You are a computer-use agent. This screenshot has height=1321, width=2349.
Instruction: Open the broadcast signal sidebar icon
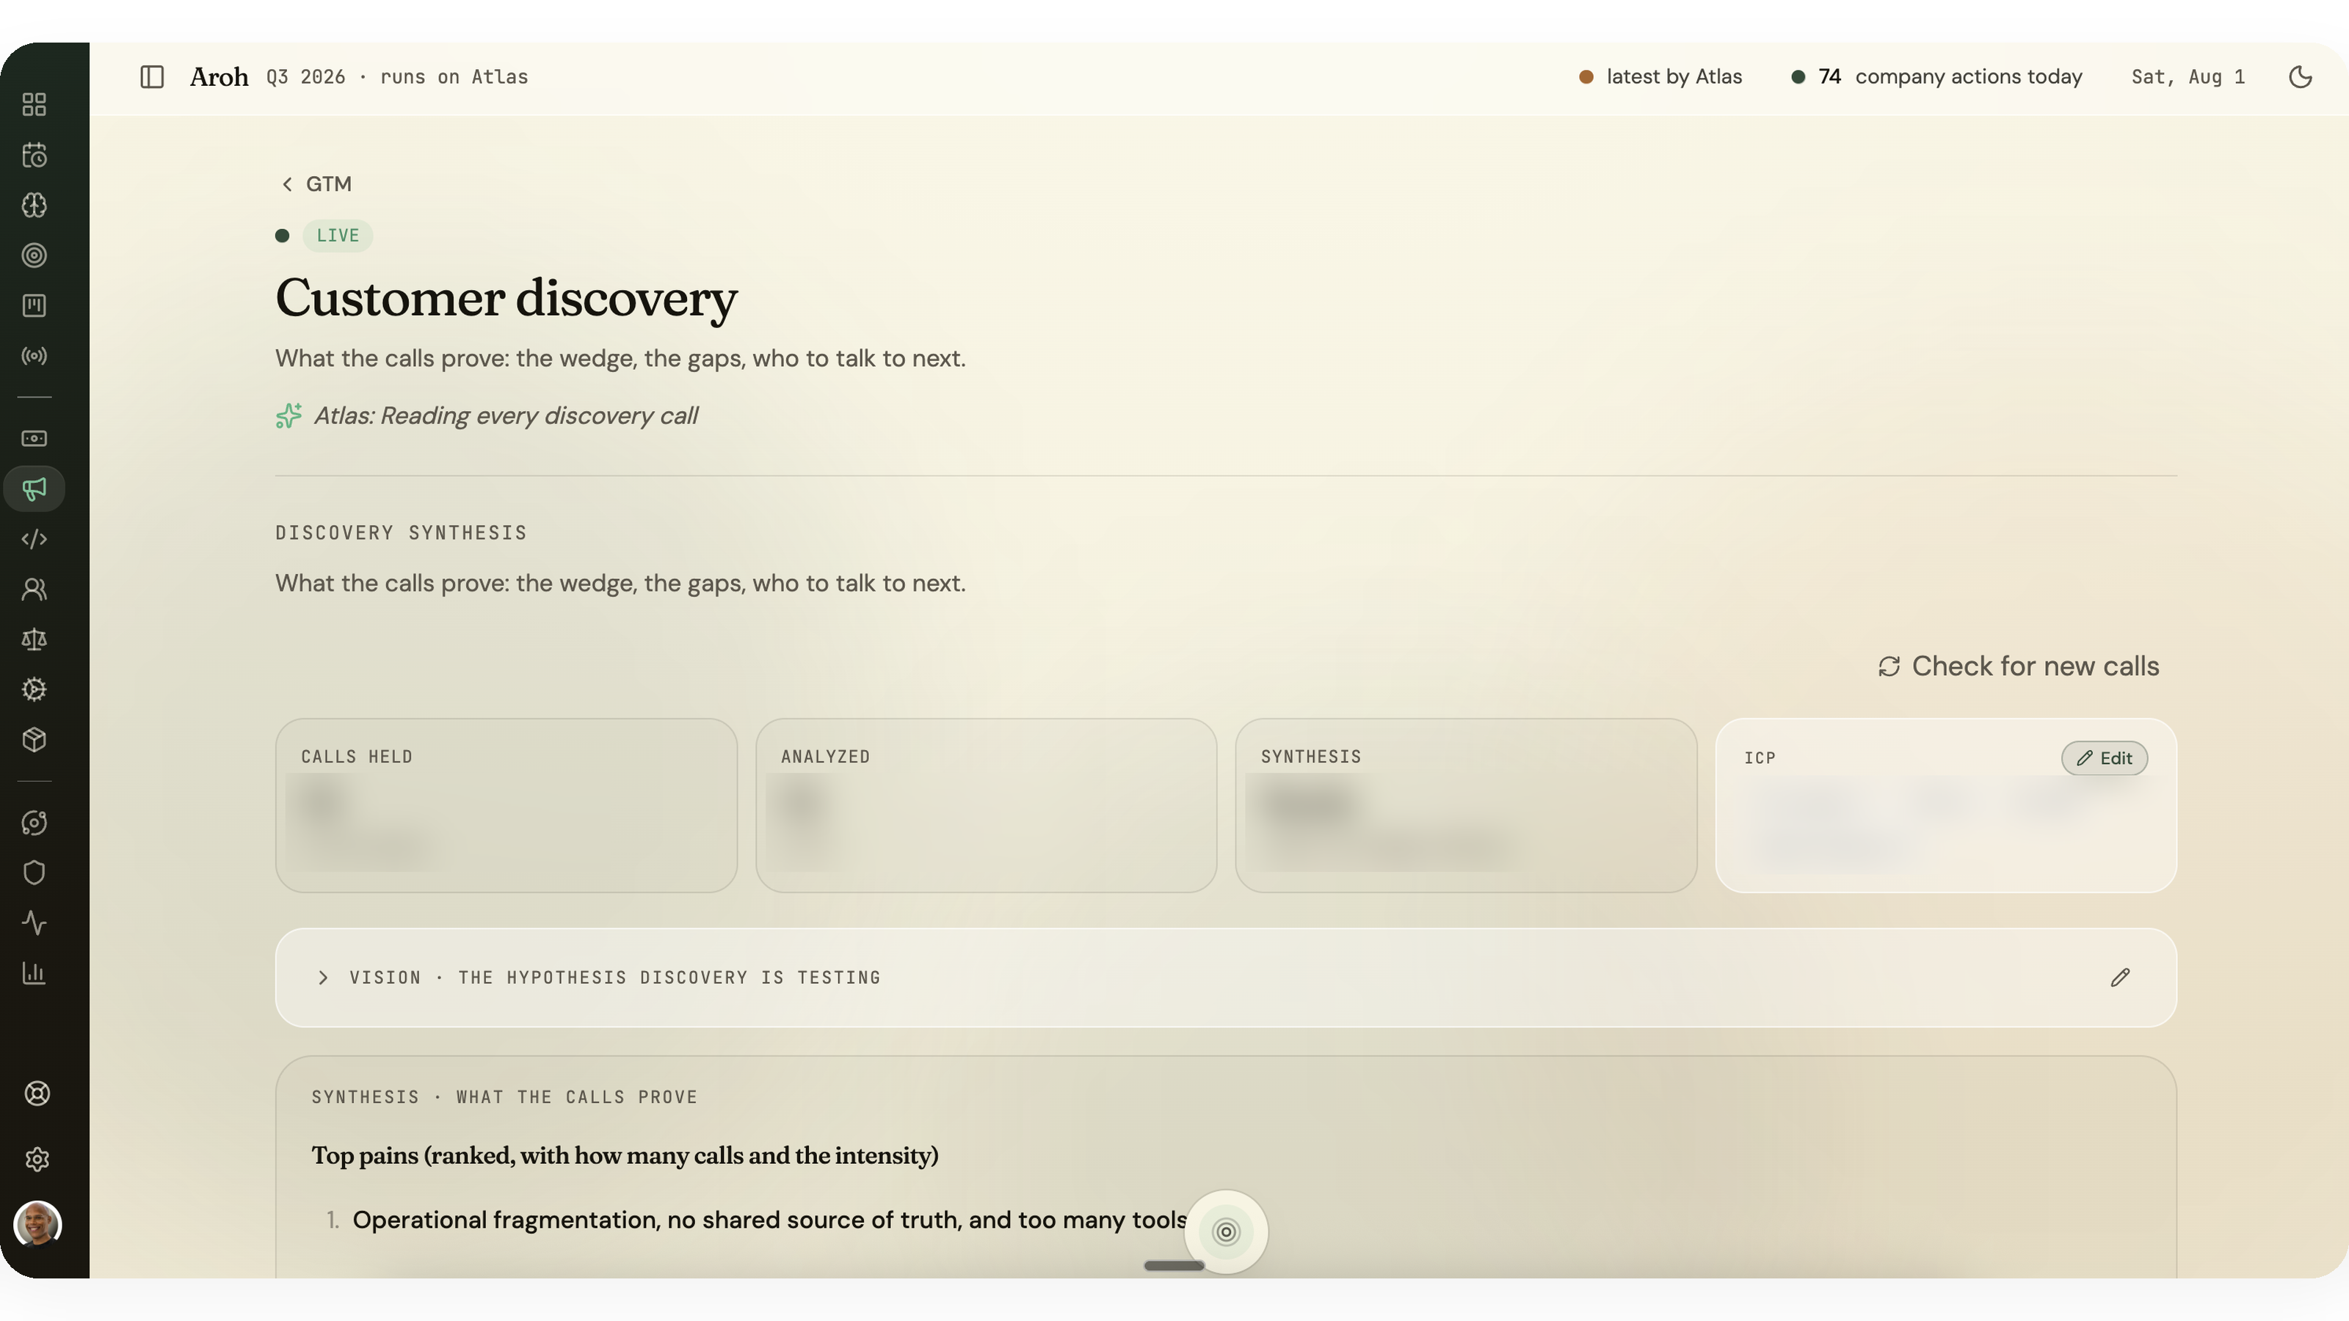click(34, 355)
